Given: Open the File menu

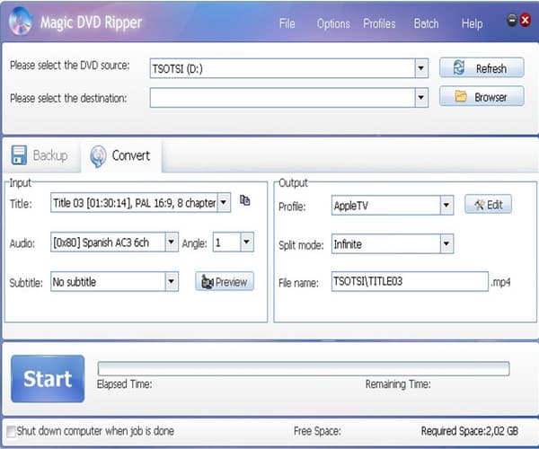Looking at the screenshot, I should (287, 23).
